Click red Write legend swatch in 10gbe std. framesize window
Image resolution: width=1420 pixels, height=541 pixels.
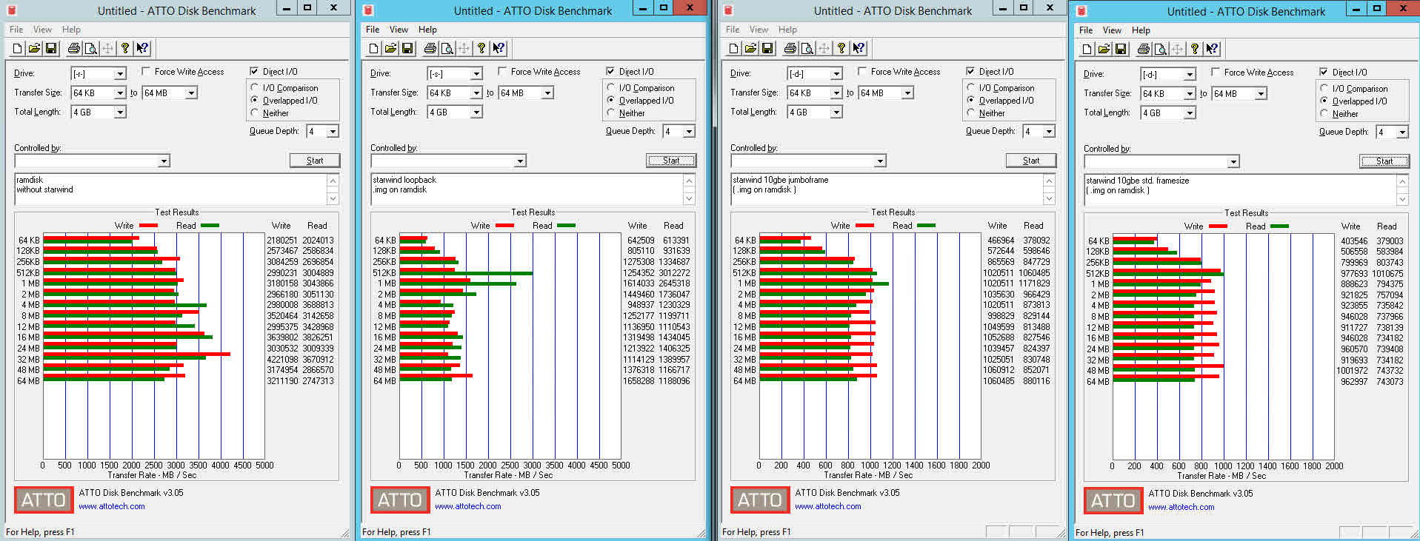point(1218,226)
